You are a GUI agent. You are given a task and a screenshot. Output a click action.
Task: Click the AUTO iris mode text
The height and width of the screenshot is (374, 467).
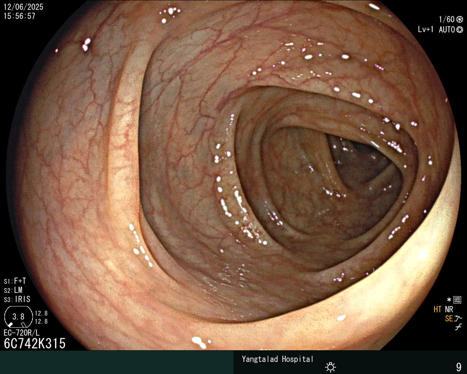447,30
